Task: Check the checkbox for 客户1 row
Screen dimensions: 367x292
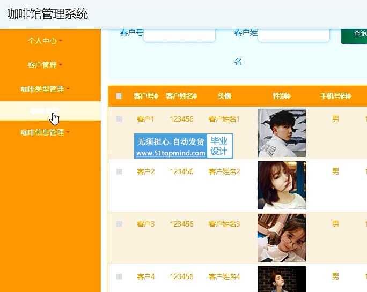Action: click(119, 119)
